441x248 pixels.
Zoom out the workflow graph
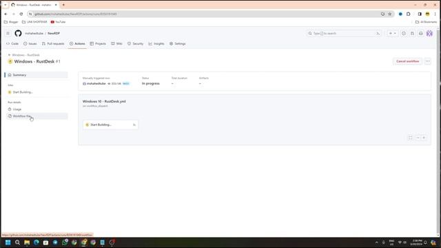pos(418,138)
